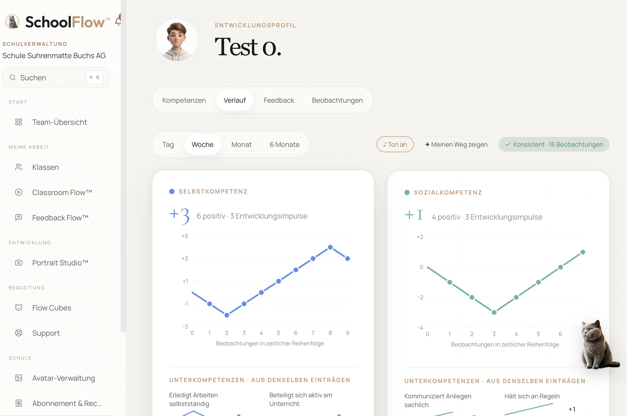Open Team-Übersicht in sidebar

pos(60,122)
